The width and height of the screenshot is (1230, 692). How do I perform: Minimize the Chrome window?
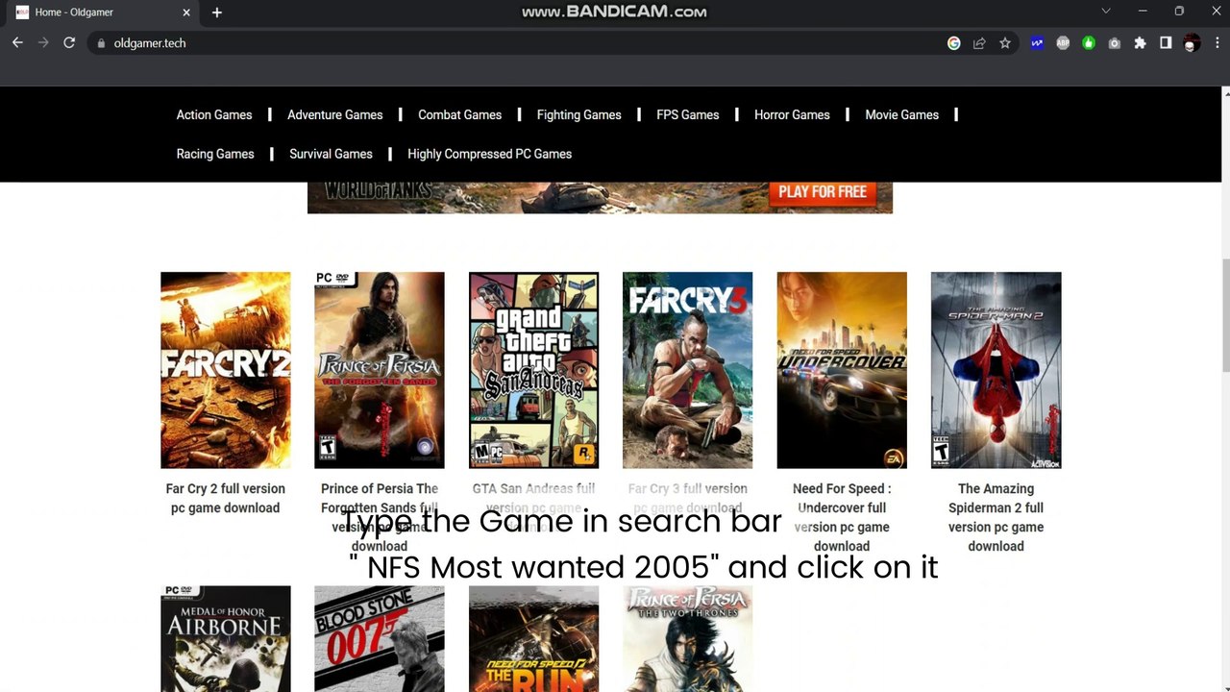point(1143,12)
